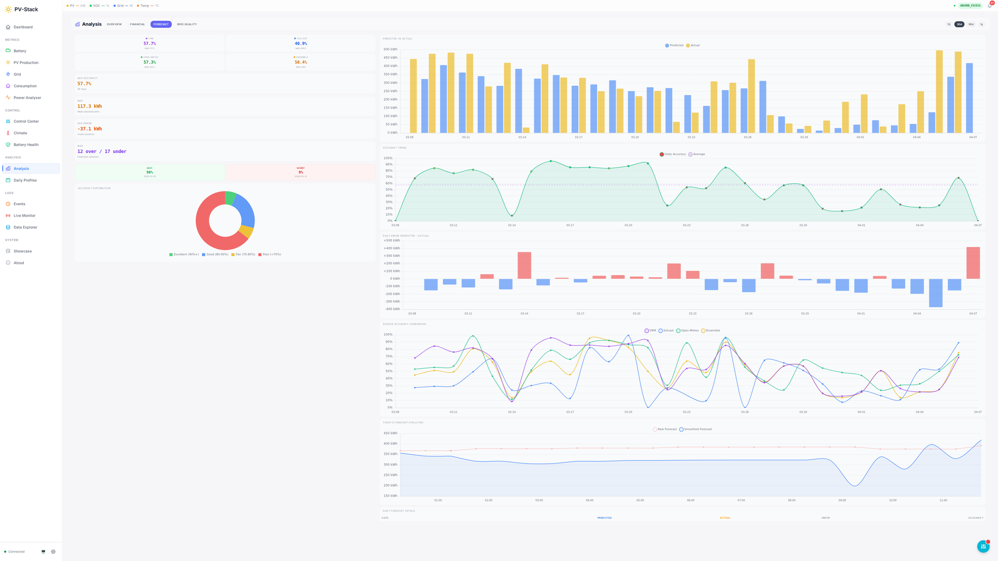This screenshot has height=561, width=998.
Task: Click the Battery Health shield icon
Action: [8, 145]
